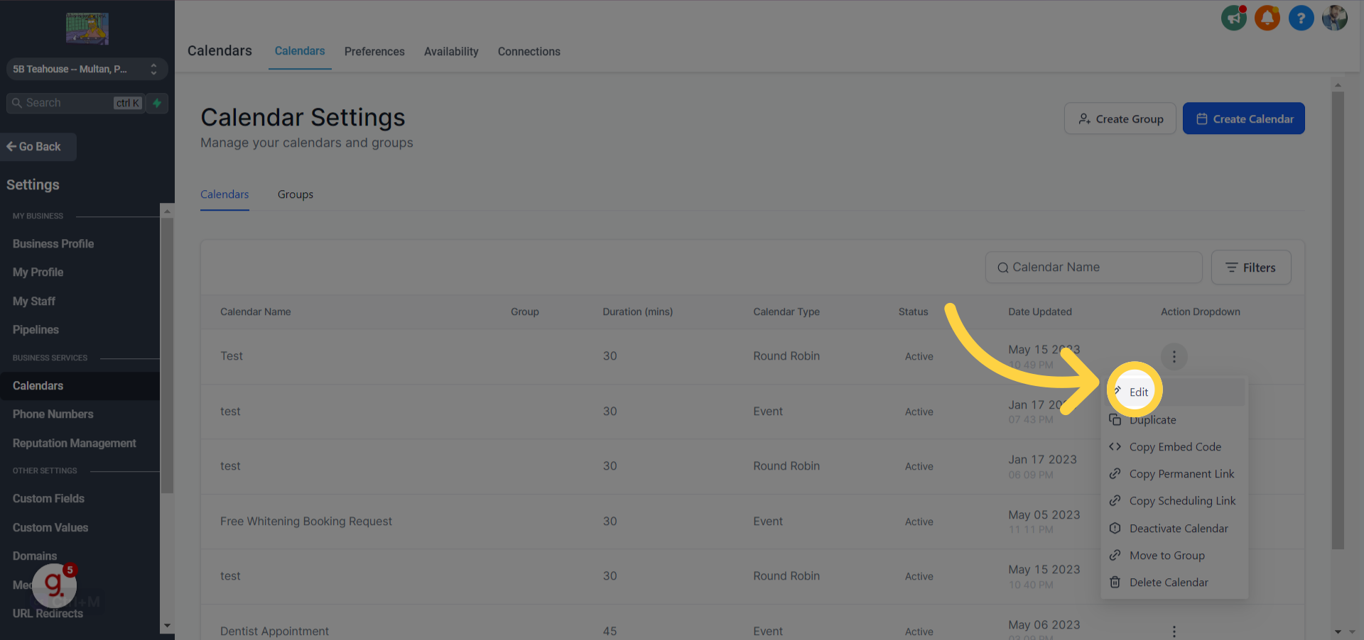Viewport: 1364px width, 640px height.
Task: Focus the sidebar Search field
Action: (x=75, y=103)
